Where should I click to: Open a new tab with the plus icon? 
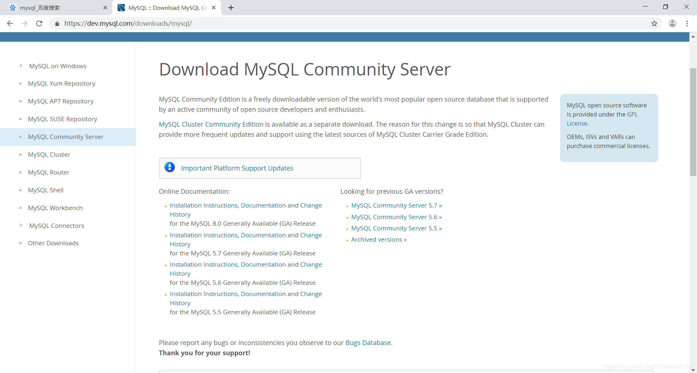click(231, 8)
